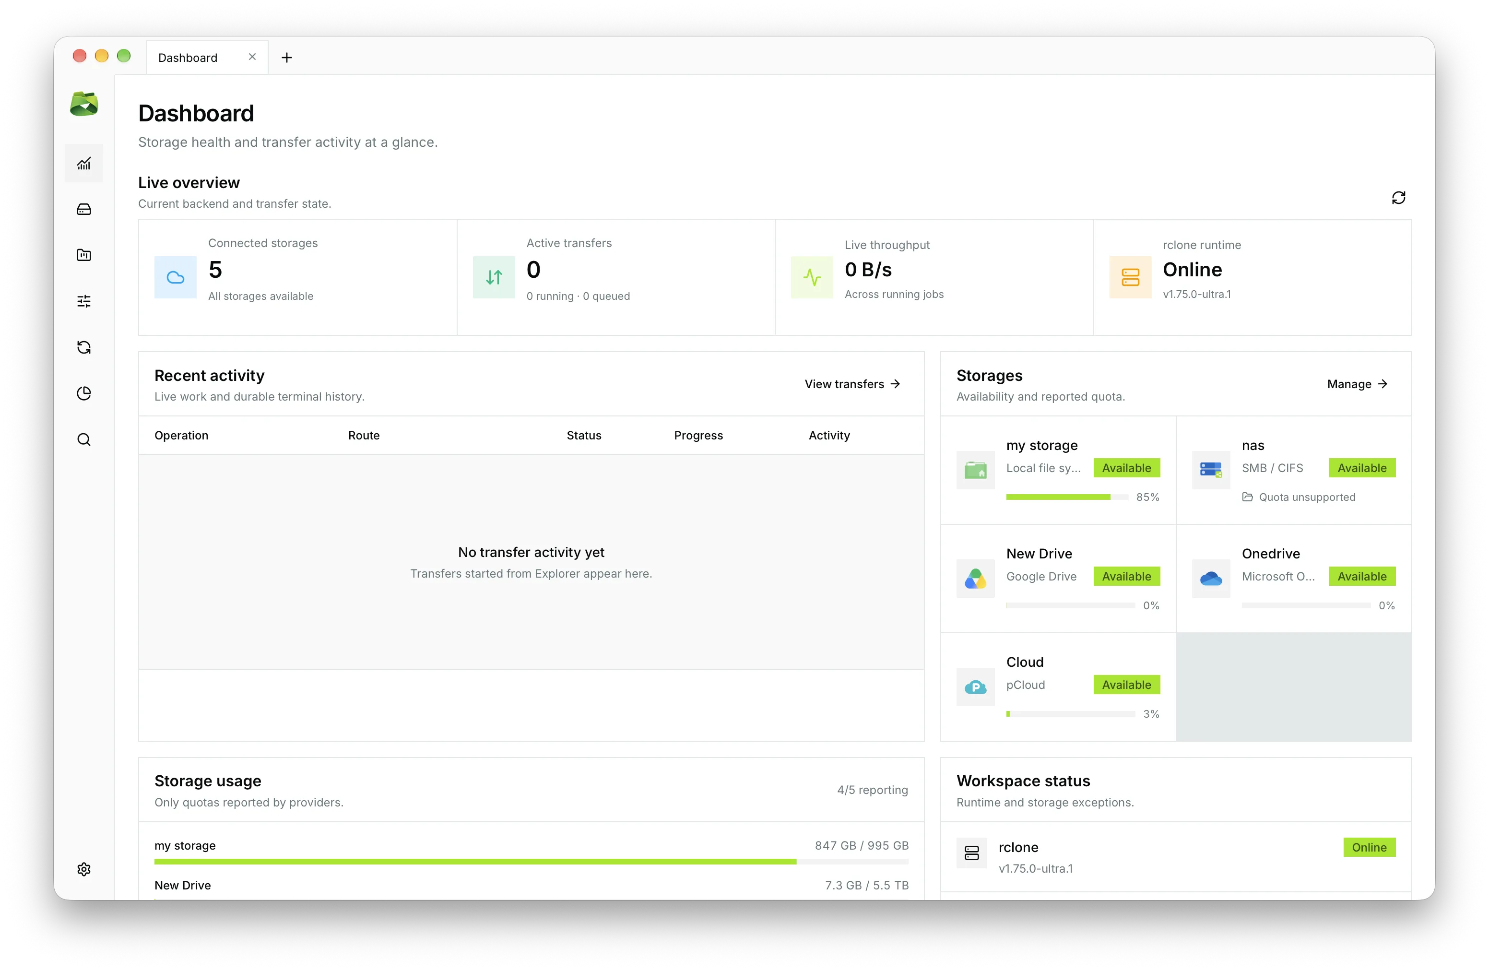Click the Available badge on New Drive

pyautogui.click(x=1126, y=576)
